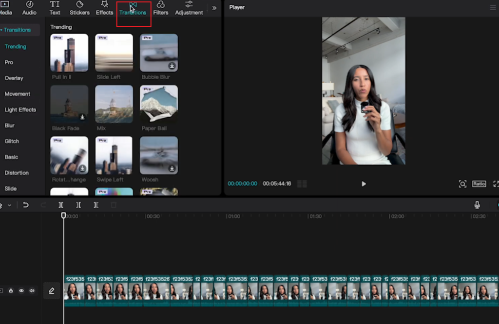Choose the Slide Left transition
499x324 pixels.
[114, 53]
